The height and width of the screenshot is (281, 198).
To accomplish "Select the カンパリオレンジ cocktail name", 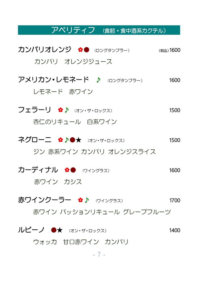I will click(x=45, y=50).
